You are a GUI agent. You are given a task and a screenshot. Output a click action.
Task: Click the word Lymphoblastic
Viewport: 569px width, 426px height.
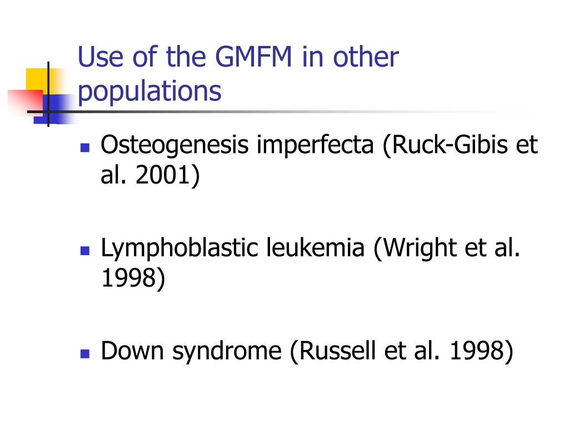[179, 249]
